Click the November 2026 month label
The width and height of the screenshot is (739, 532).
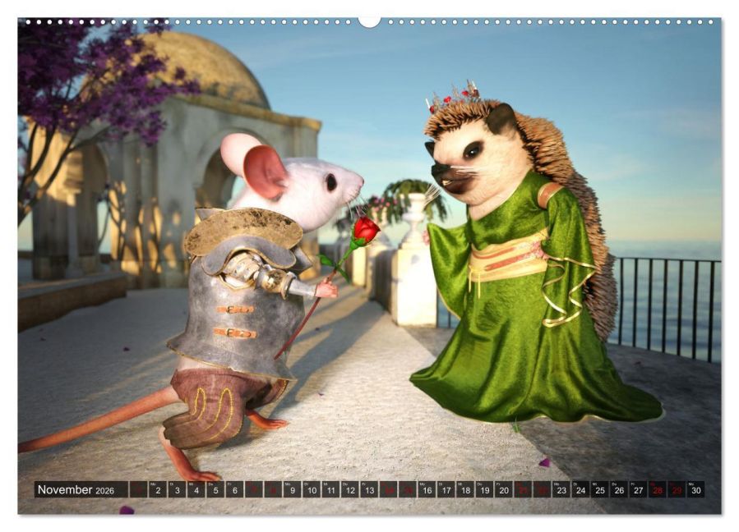coord(76,490)
